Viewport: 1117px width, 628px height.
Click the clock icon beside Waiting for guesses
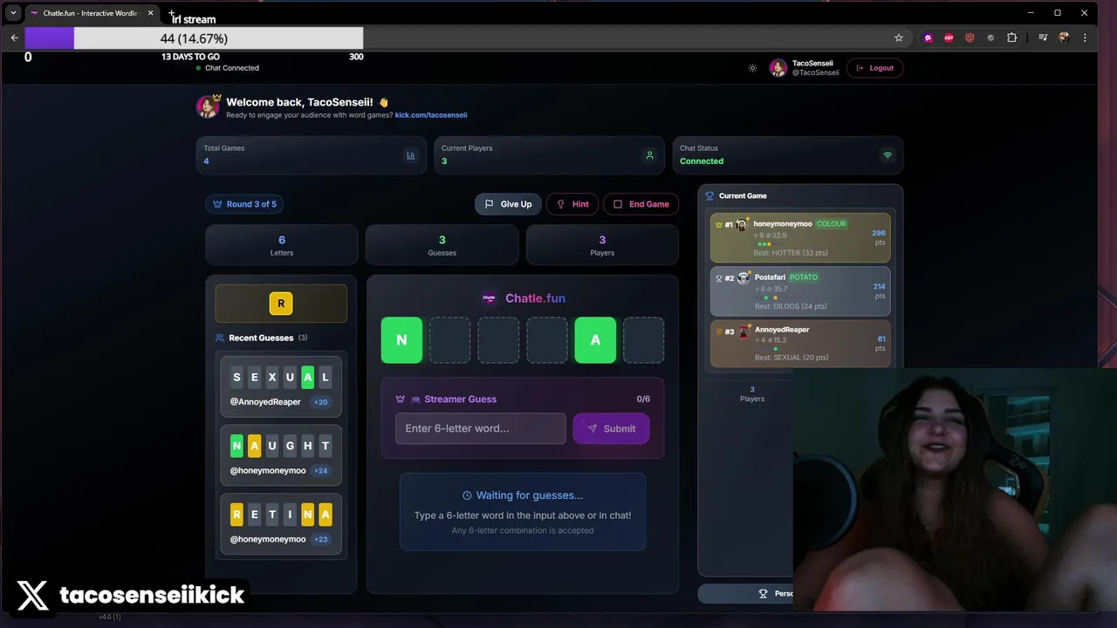point(467,495)
